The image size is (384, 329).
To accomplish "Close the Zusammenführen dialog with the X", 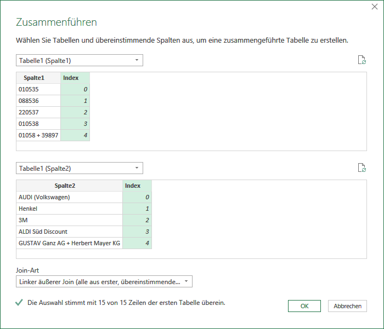I will pyautogui.click(x=375, y=7).
